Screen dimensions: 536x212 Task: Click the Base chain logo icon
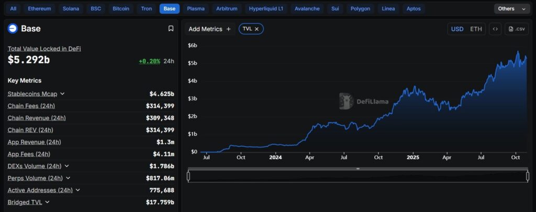pyautogui.click(x=13, y=29)
